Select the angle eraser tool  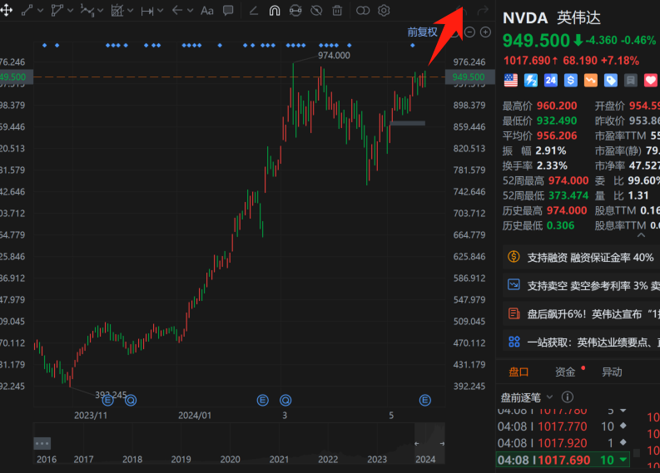(x=253, y=11)
